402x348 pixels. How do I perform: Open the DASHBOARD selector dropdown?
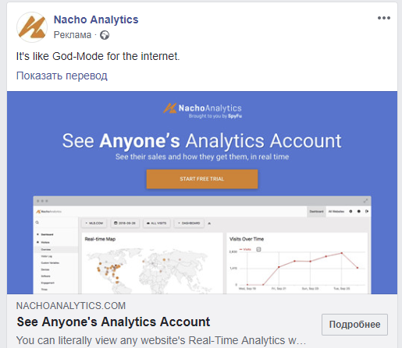(189, 223)
